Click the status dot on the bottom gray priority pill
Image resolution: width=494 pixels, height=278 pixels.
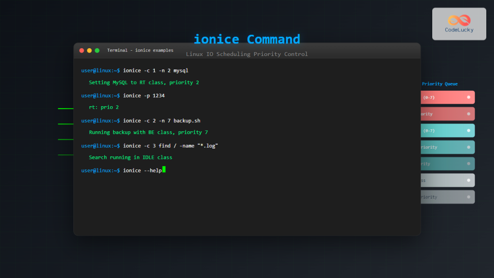[468, 196]
